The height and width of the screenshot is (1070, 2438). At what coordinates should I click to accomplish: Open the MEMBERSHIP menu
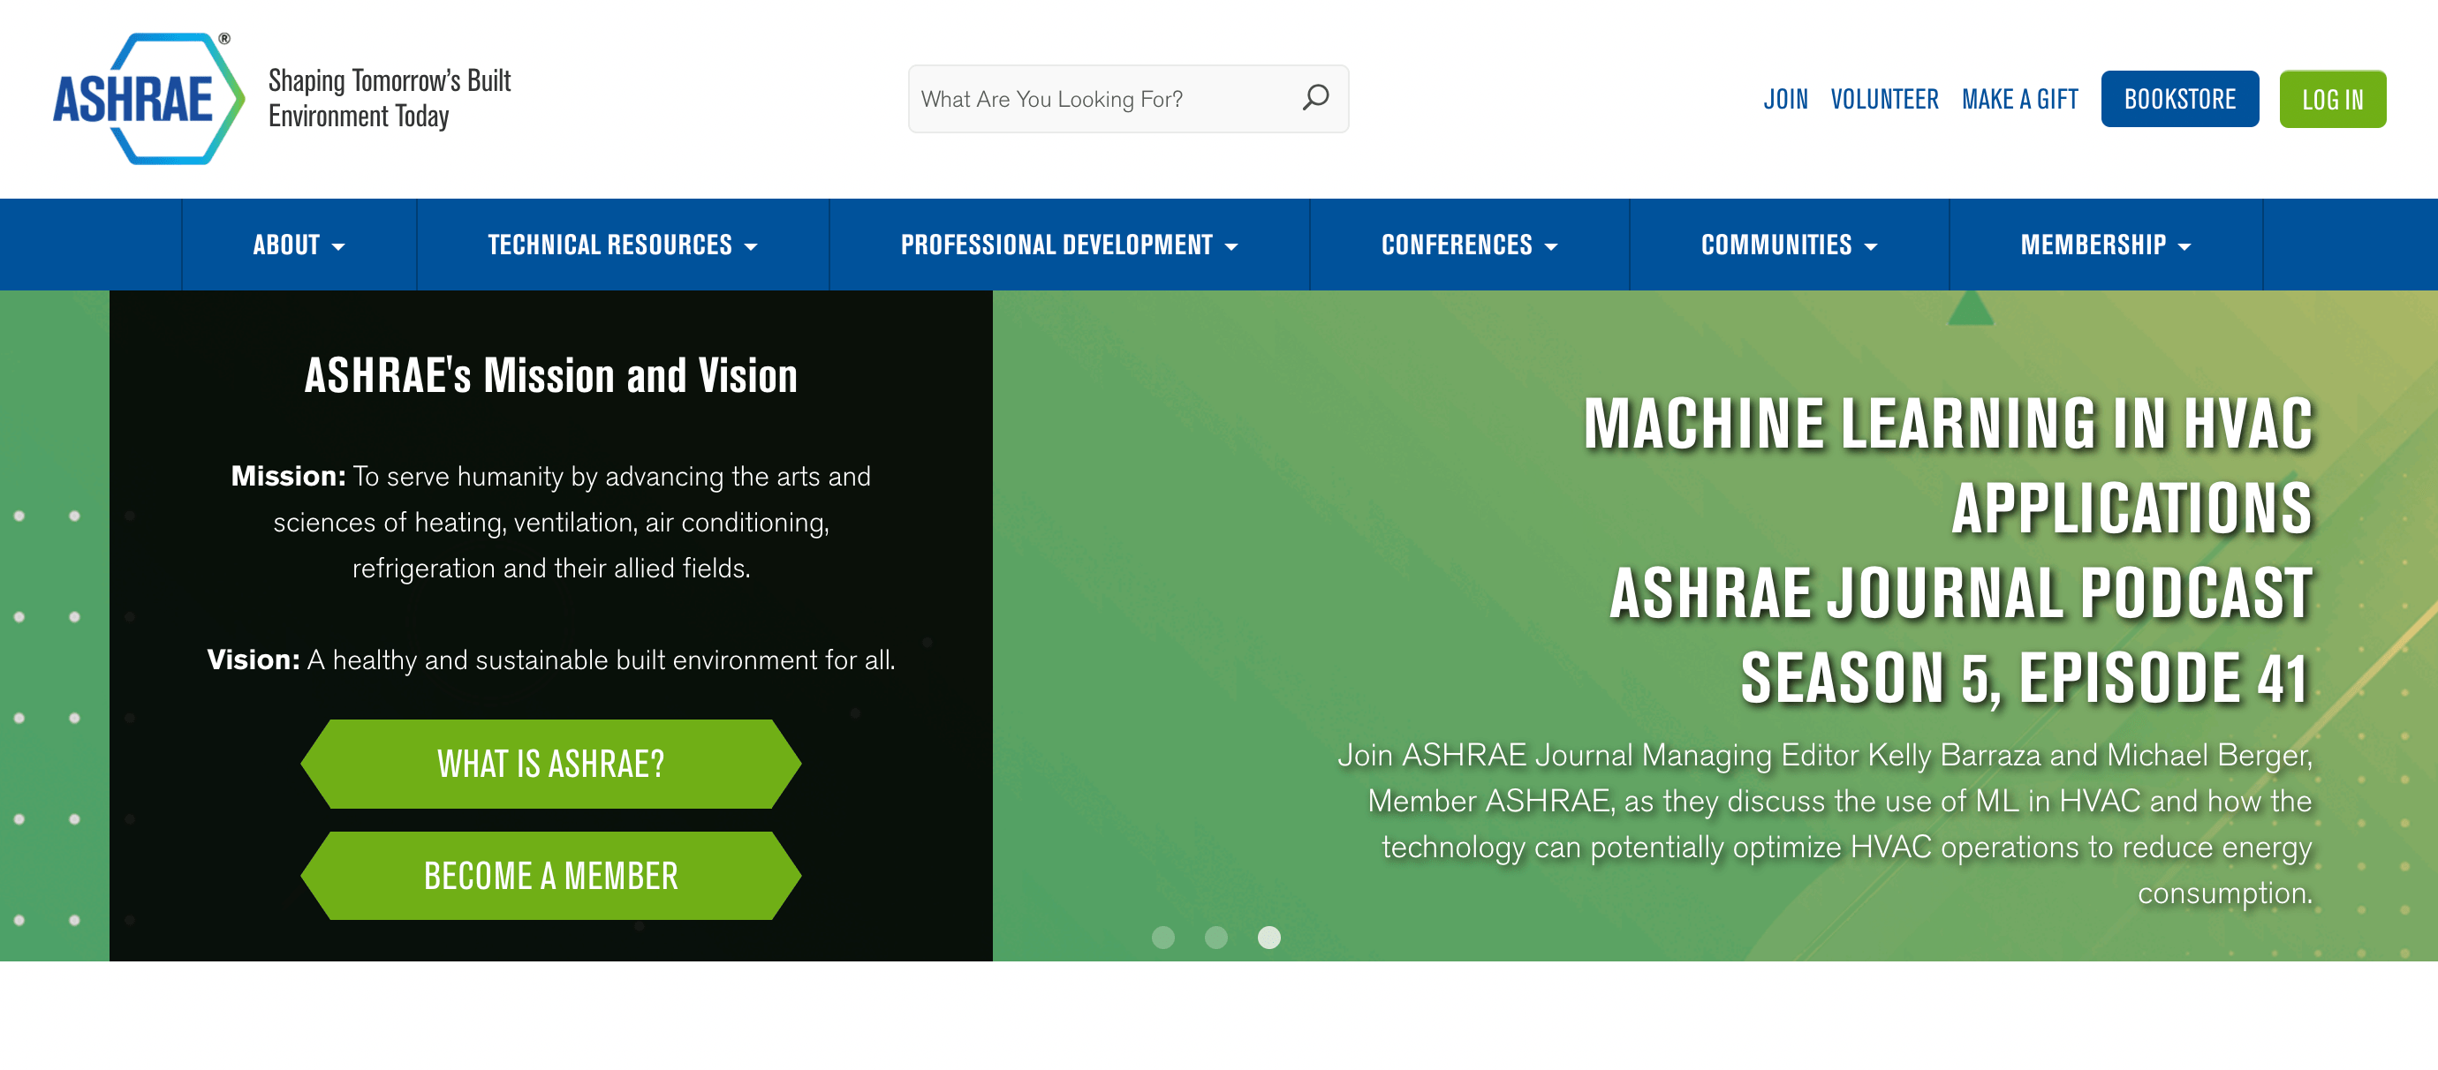coord(2105,245)
